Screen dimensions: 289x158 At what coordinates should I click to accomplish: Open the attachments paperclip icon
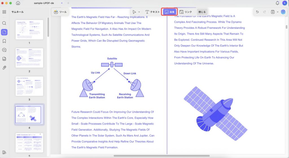(4, 68)
